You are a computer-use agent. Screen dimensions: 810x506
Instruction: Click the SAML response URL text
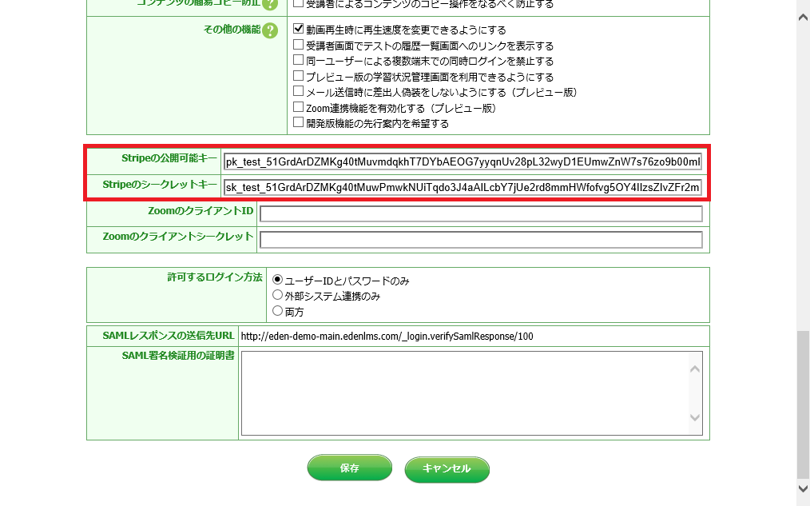[387, 337]
